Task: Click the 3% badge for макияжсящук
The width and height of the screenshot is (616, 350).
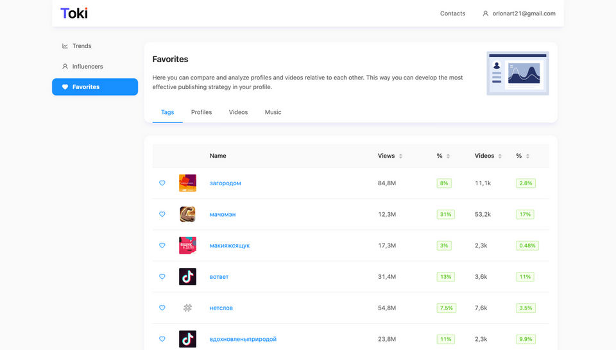Action: [x=444, y=246]
